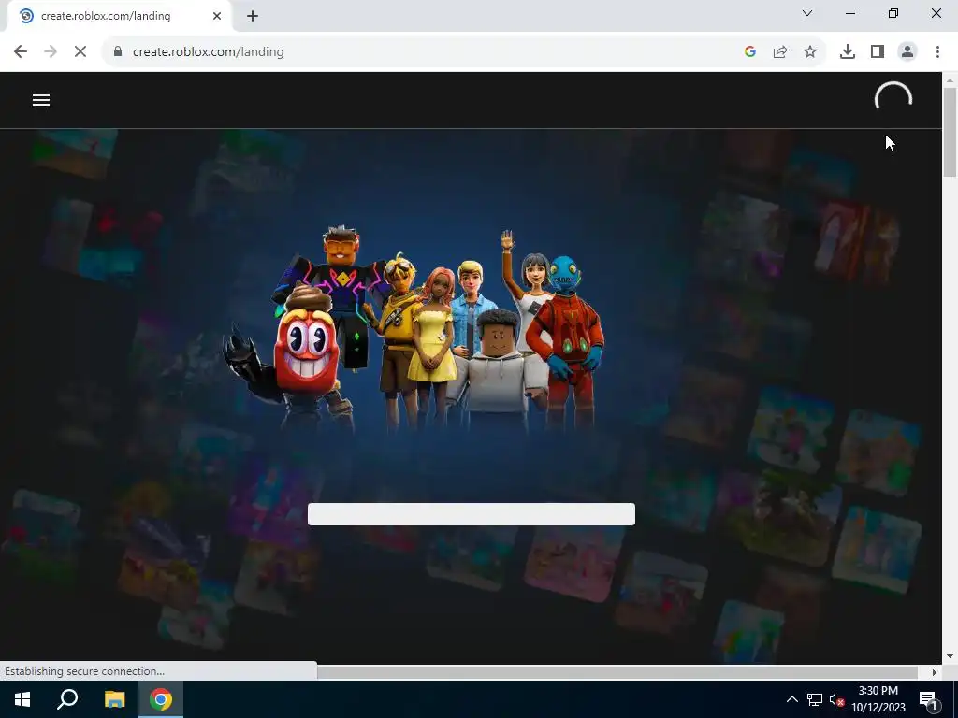Open network status tray icon

point(815,699)
